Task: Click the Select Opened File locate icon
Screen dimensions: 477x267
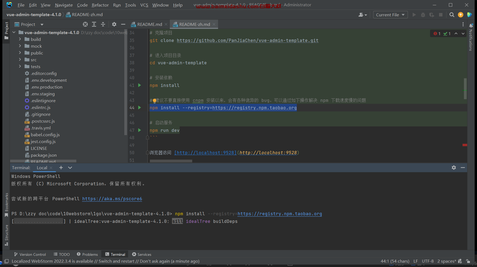Action: point(85,24)
